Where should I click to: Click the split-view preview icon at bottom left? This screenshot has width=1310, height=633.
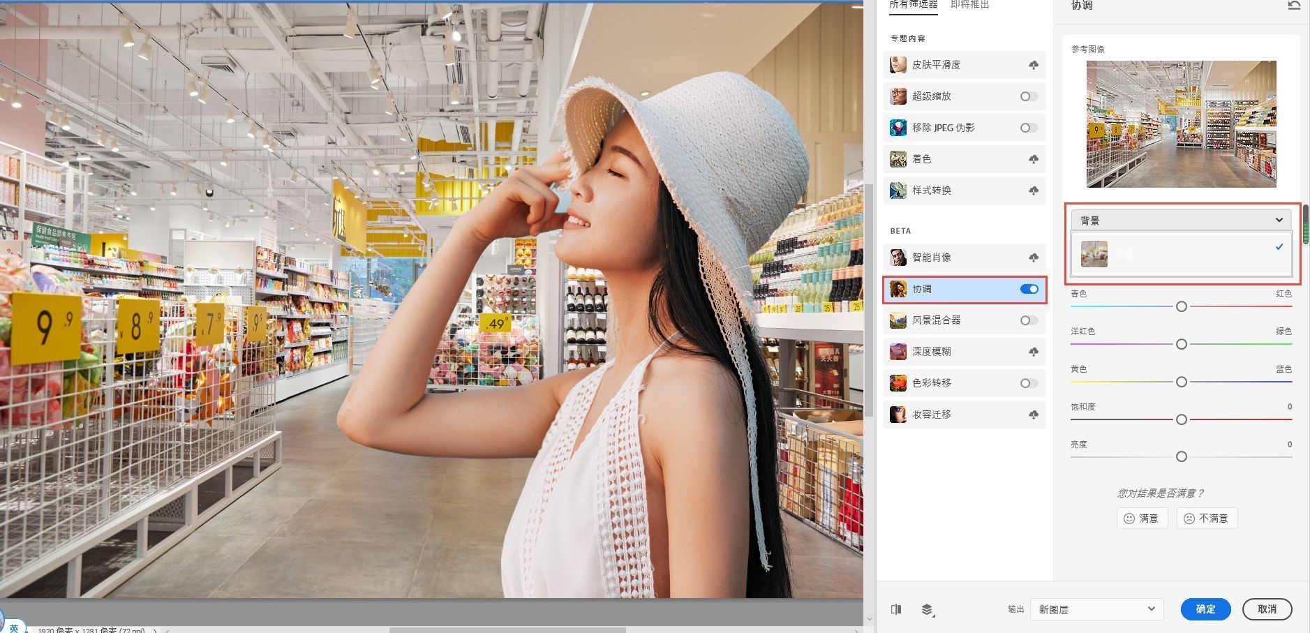click(x=896, y=609)
